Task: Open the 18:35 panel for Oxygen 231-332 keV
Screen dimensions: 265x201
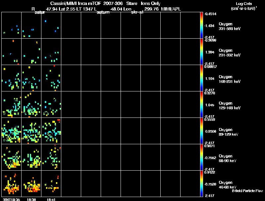Action: [x=12, y=52]
